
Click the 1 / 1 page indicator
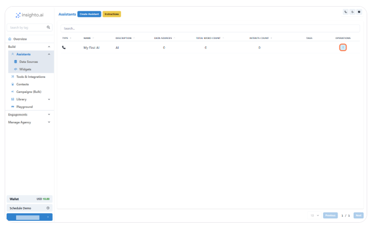[346, 216]
